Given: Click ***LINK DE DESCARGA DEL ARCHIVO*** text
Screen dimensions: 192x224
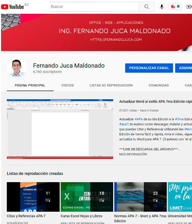Looking at the screenshot, I should 149,149.
